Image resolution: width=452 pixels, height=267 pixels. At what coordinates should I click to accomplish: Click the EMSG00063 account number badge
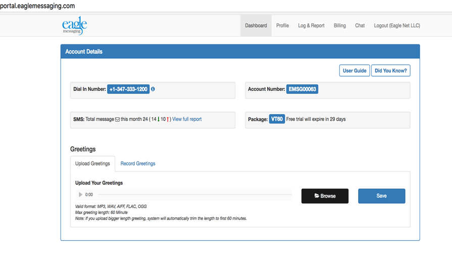(x=302, y=89)
